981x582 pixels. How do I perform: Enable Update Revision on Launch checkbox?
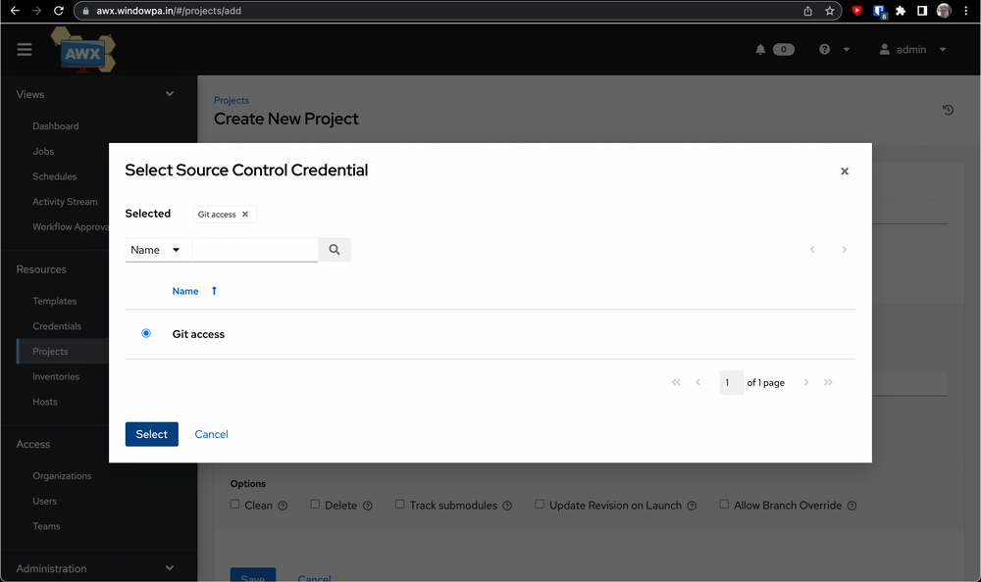point(540,505)
